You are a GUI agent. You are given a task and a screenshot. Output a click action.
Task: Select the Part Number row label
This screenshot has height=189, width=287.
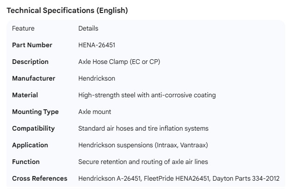pos(32,45)
